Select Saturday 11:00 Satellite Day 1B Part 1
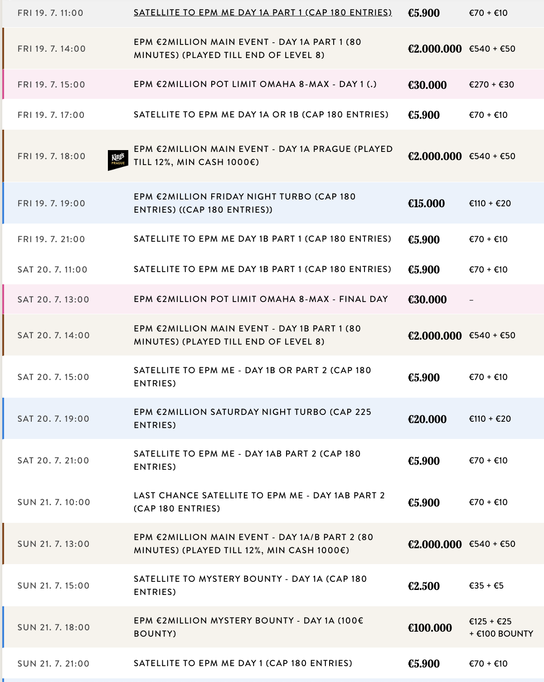This screenshot has width=544, height=682. click(262, 269)
